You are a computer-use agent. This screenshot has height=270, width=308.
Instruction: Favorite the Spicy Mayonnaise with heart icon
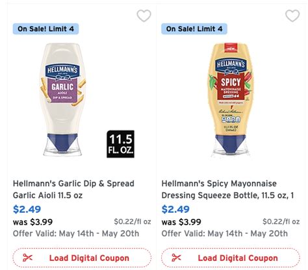click(x=292, y=16)
